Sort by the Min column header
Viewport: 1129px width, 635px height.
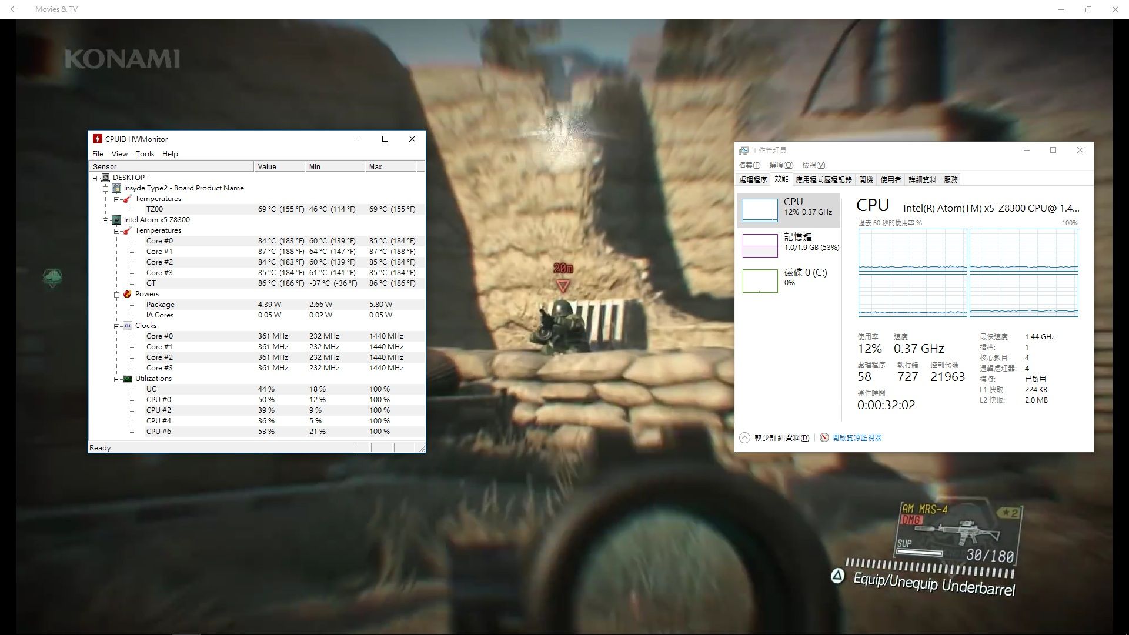pos(335,167)
